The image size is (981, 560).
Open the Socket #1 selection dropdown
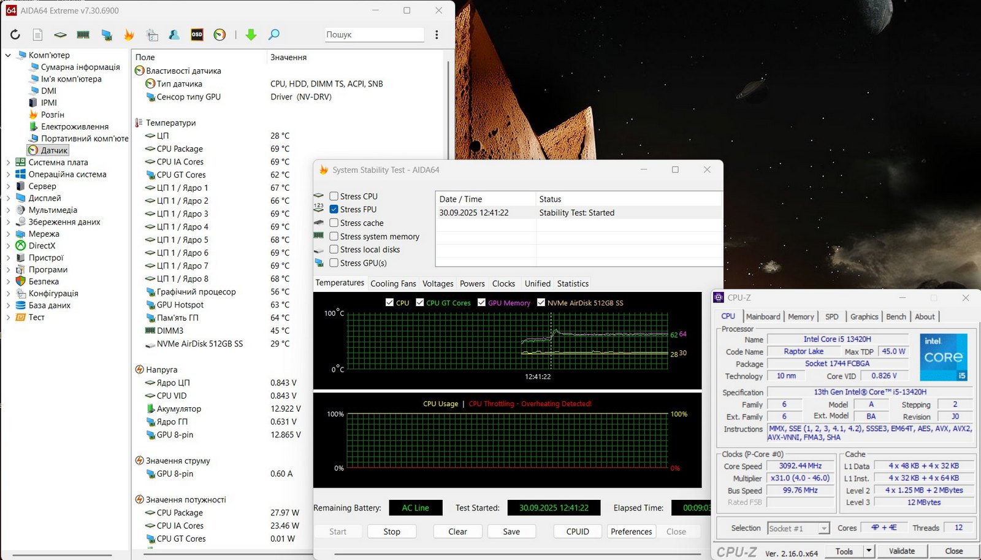point(824,528)
